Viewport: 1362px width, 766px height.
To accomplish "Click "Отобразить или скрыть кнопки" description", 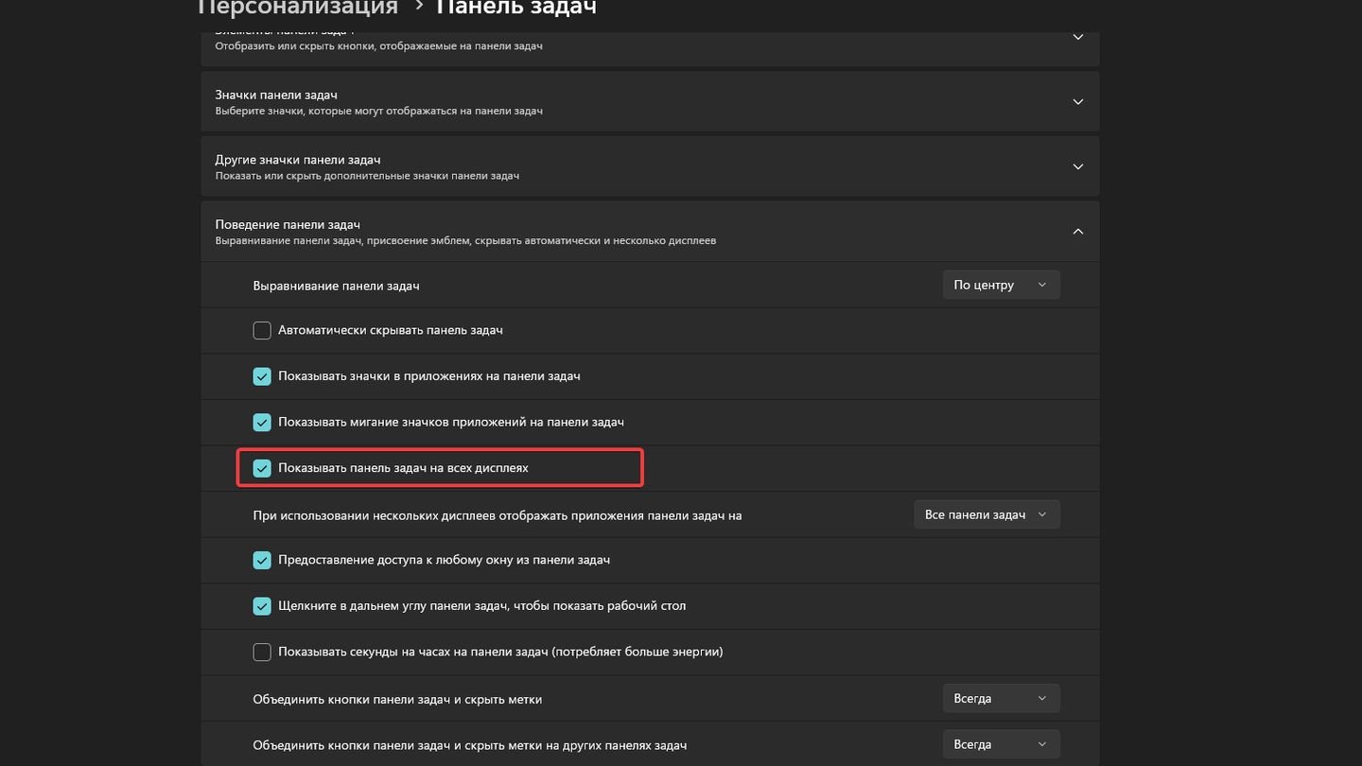I will point(378,46).
